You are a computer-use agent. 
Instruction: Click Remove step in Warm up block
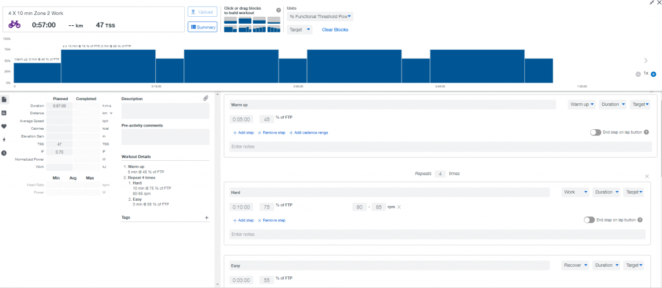pos(272,132)
